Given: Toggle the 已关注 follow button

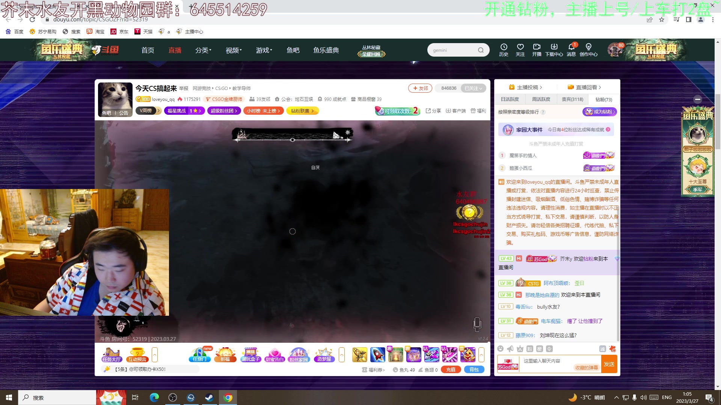Looking at the screenshot, I should coord(473,88).
